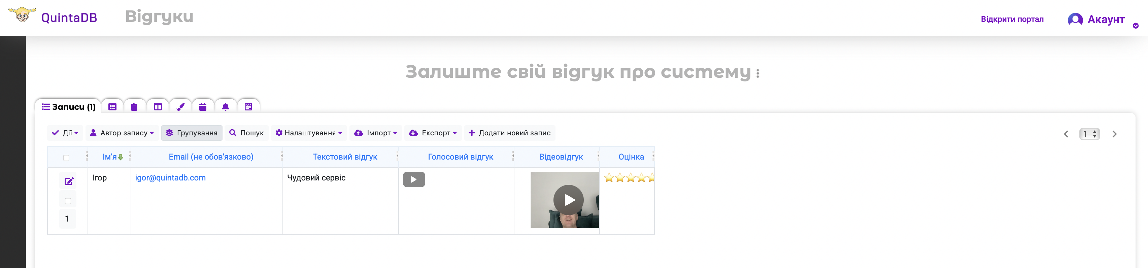Open the clipboard tab icon

(x=134, y=107)
